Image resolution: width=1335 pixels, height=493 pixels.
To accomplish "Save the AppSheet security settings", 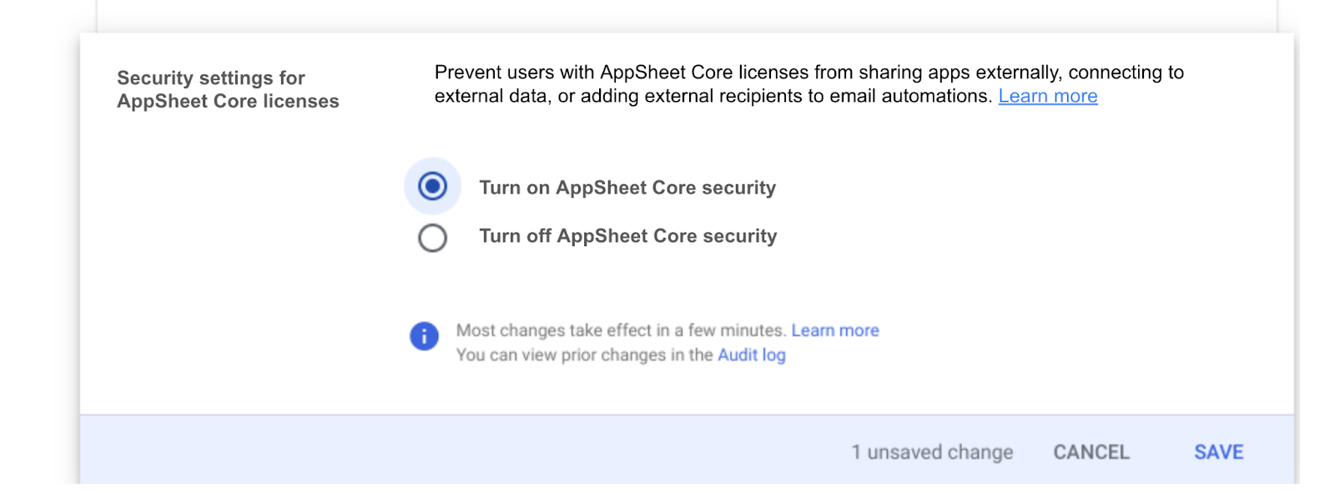I will pyautogui.click(x=1217, y=451).
